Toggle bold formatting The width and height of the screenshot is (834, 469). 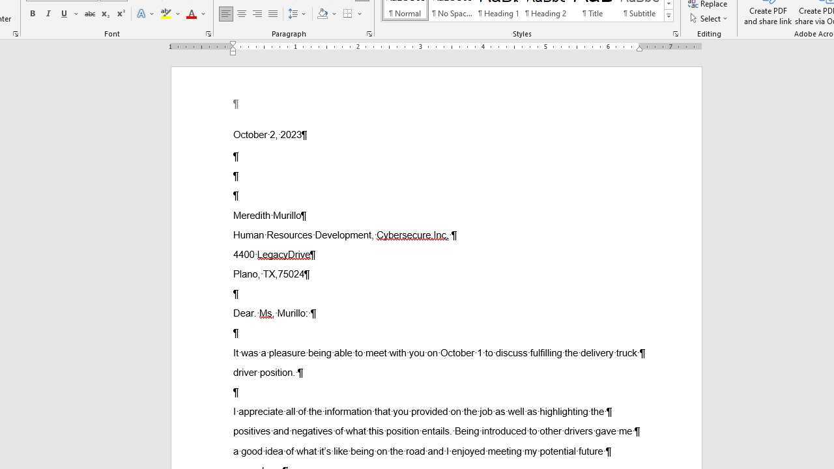pos(32,14)
